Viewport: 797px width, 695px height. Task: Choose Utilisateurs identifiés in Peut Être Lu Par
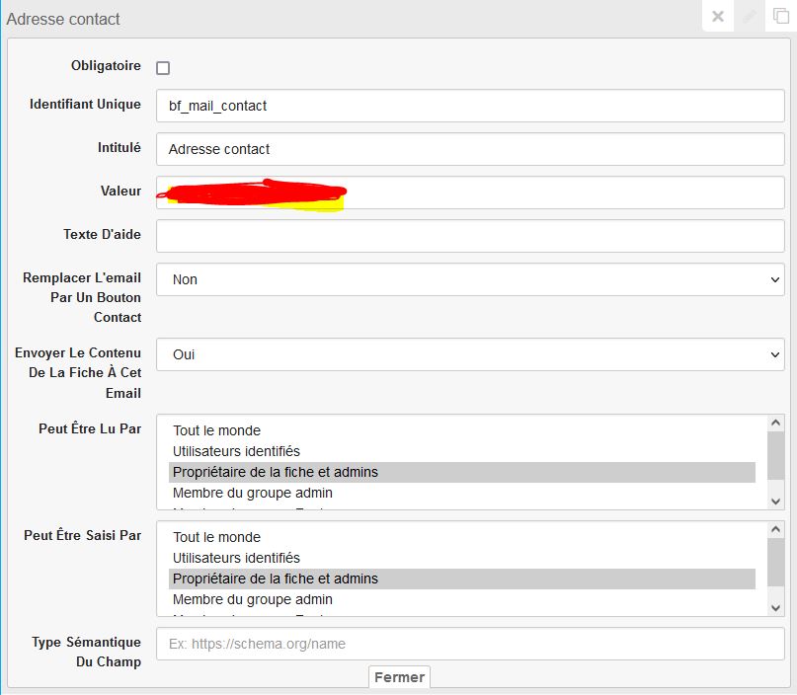tap(236, 451)
